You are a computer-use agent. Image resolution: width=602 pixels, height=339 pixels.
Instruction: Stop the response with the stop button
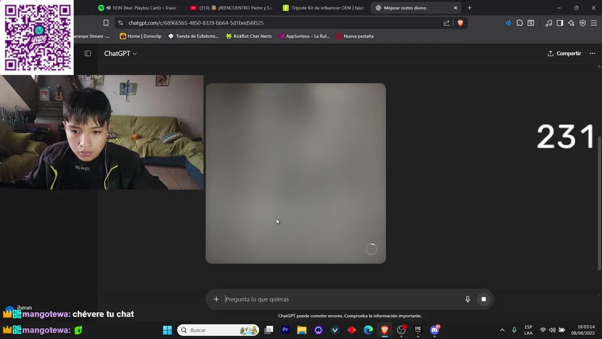point(483,299)
